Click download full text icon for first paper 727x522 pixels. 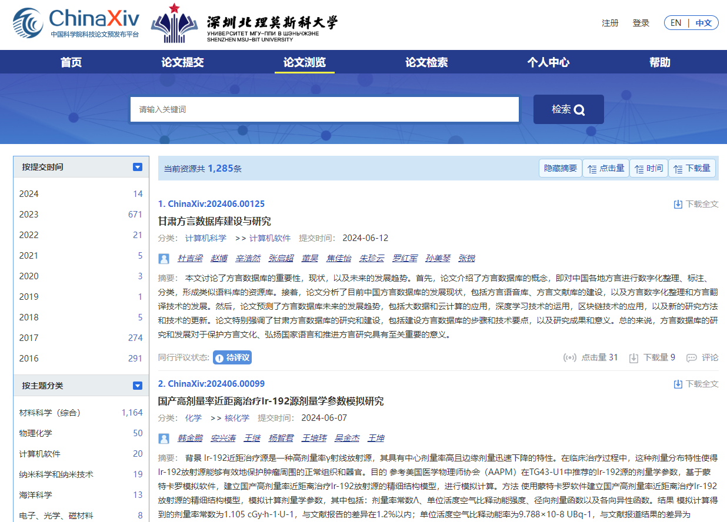click(x=678, y=204)
